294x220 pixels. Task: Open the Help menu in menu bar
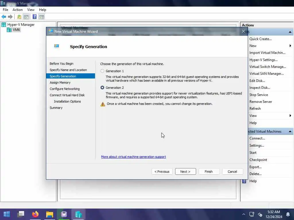[x=42, y=10]
